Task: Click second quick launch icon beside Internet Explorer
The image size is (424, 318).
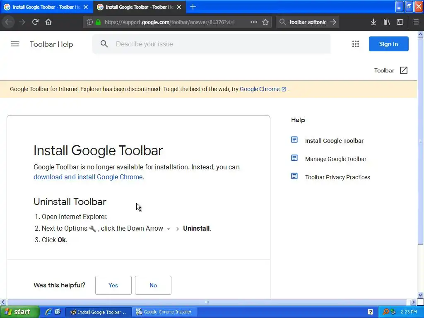Action: [58, 312]
